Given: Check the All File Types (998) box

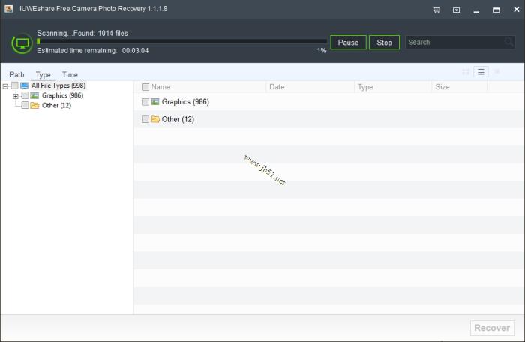Looking at the screenshot, I should [15, 85].
